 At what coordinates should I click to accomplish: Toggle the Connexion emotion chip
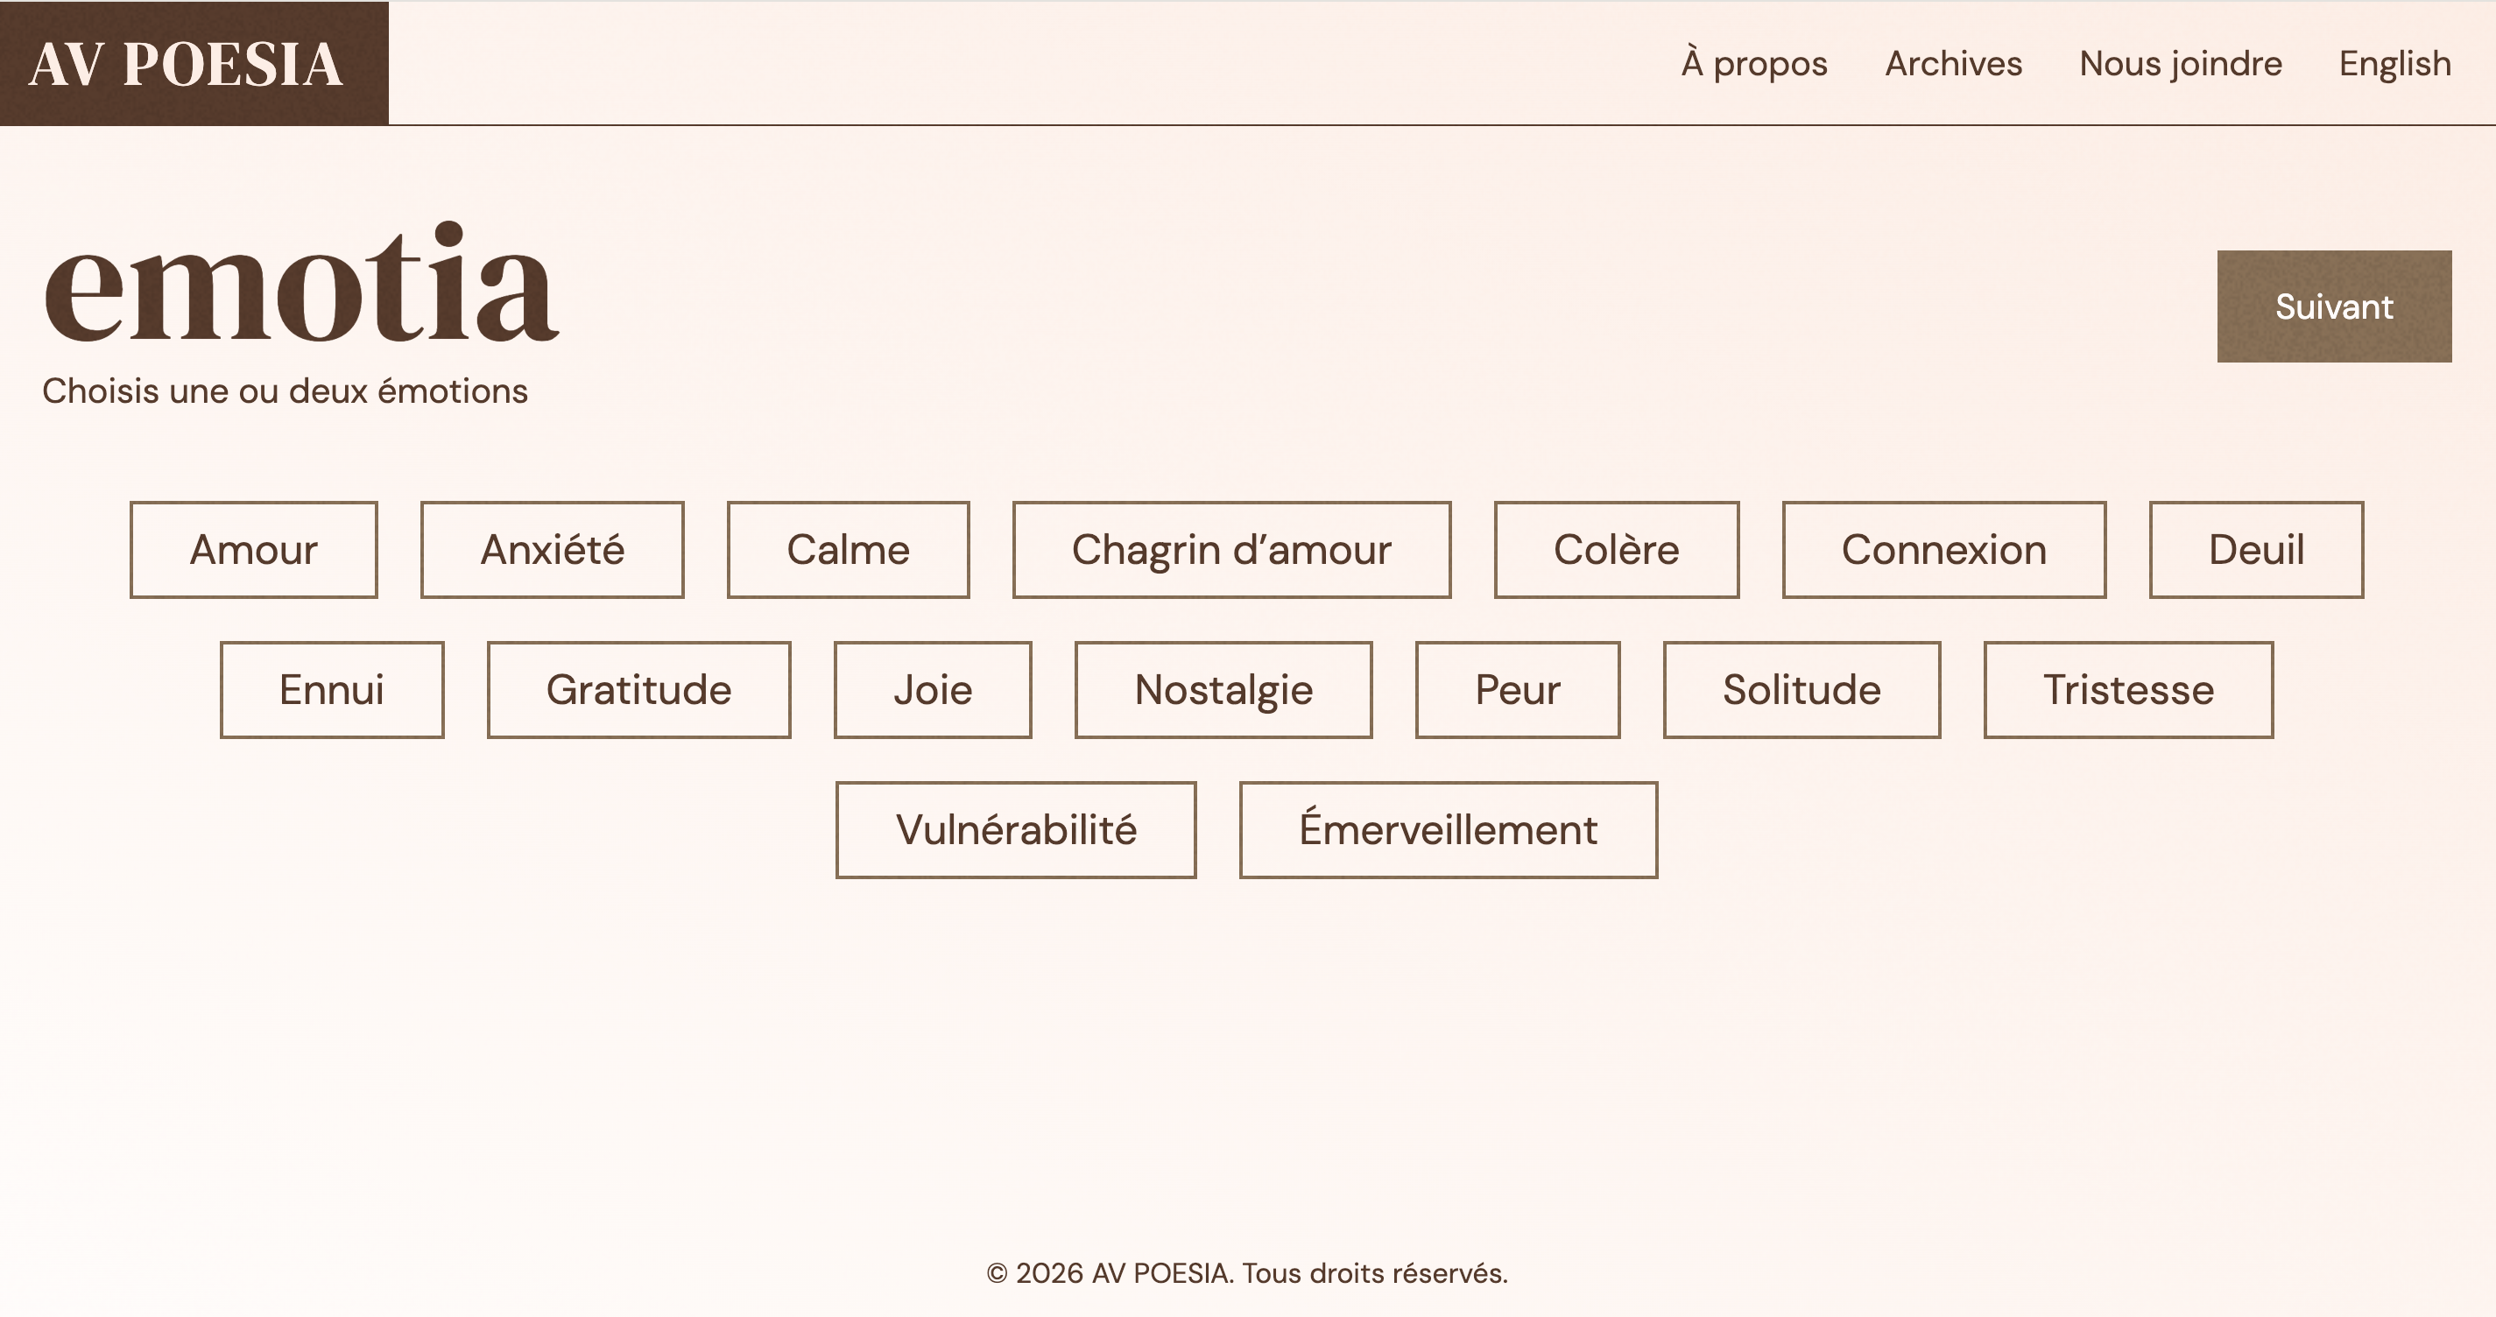1943,549
